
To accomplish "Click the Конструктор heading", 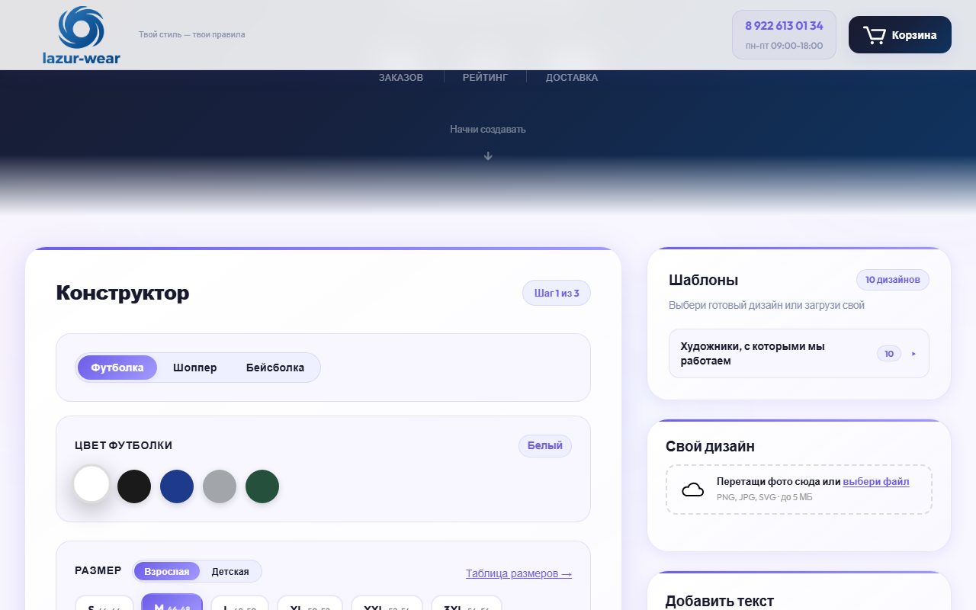I will pos(123,293).
